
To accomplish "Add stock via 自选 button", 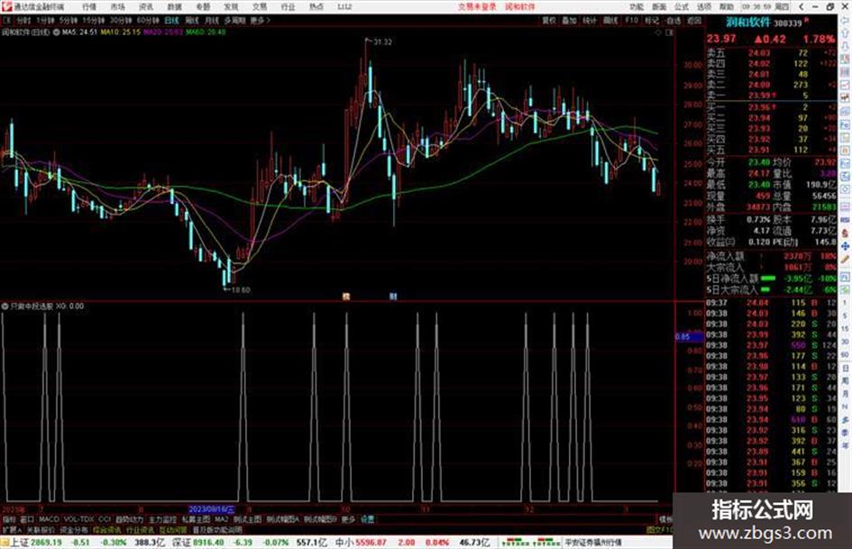I will [673, 21].
